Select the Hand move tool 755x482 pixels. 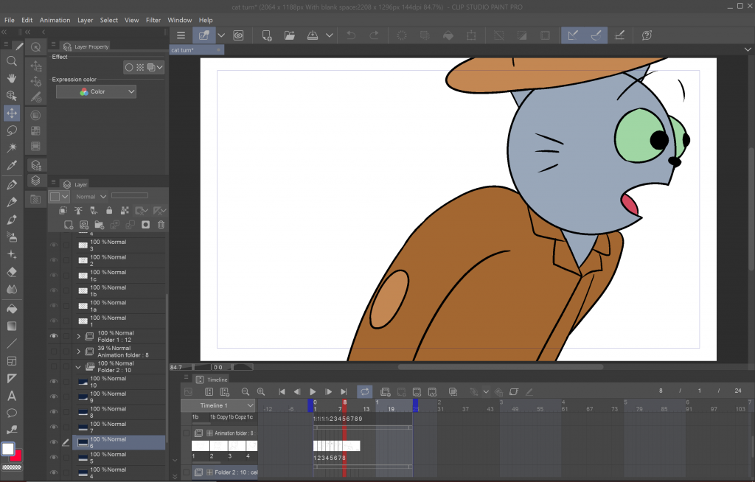pos(12,78)
